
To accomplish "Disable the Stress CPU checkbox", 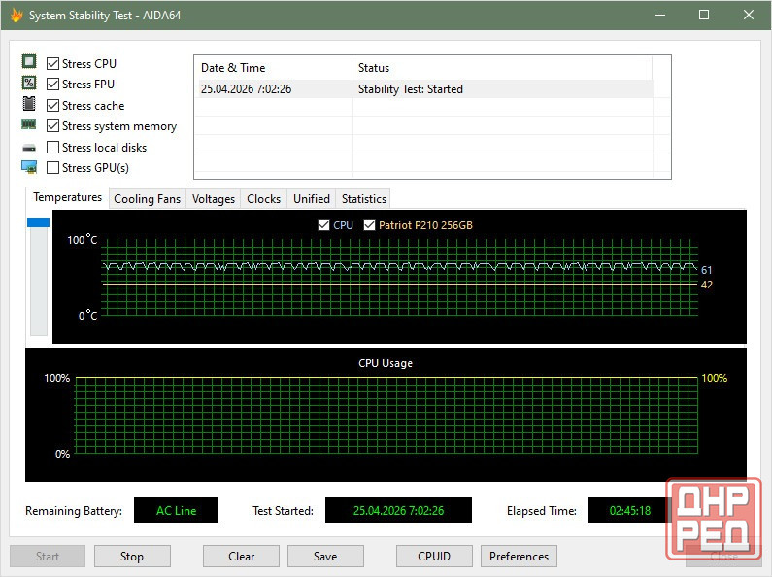I will (53, 63).
